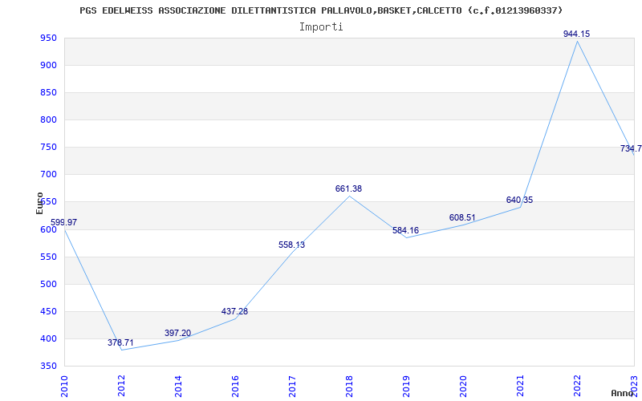Select the 2021 x-axis year label
The image size is (642, 401).
(x=519, y=387)
